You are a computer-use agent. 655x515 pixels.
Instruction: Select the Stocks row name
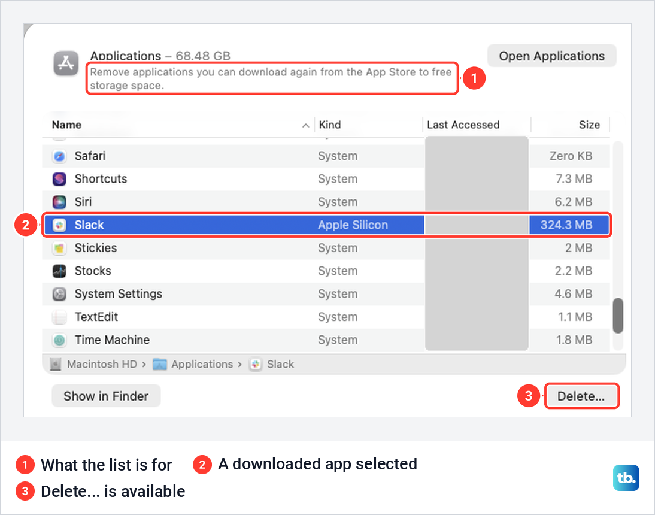click(x=93, y=271)
